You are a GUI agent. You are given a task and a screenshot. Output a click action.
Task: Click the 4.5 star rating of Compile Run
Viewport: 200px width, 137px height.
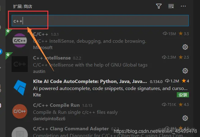184,105
